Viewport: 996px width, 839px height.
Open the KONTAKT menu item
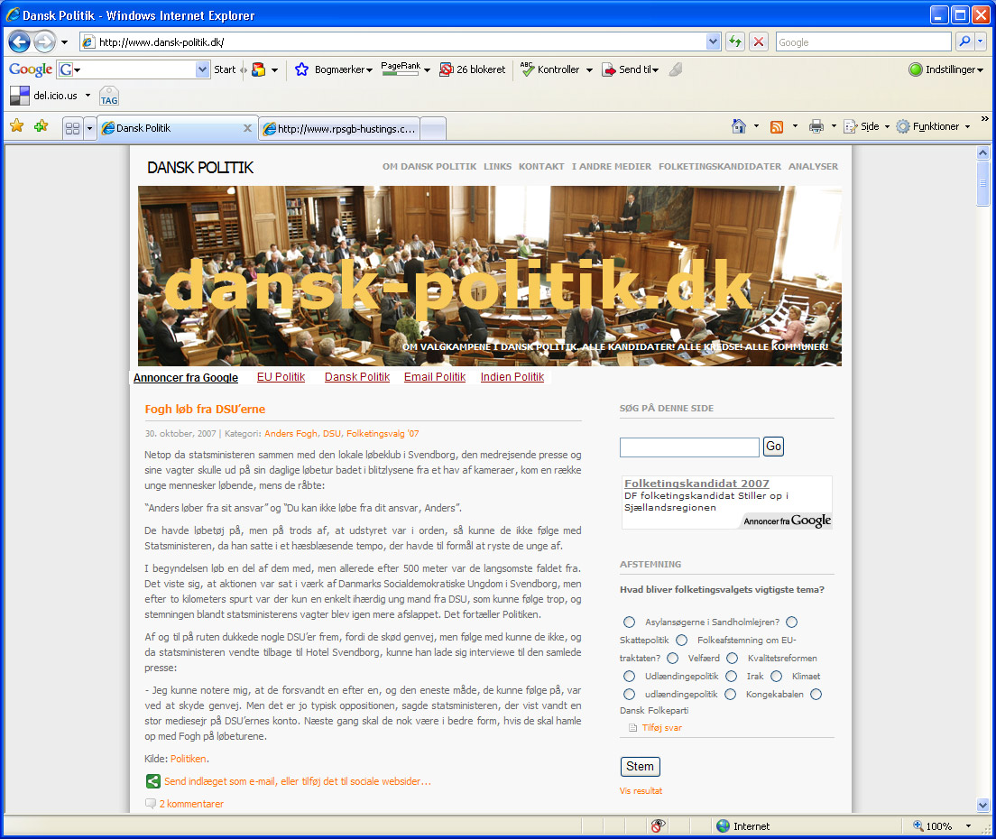click(540, 166)
